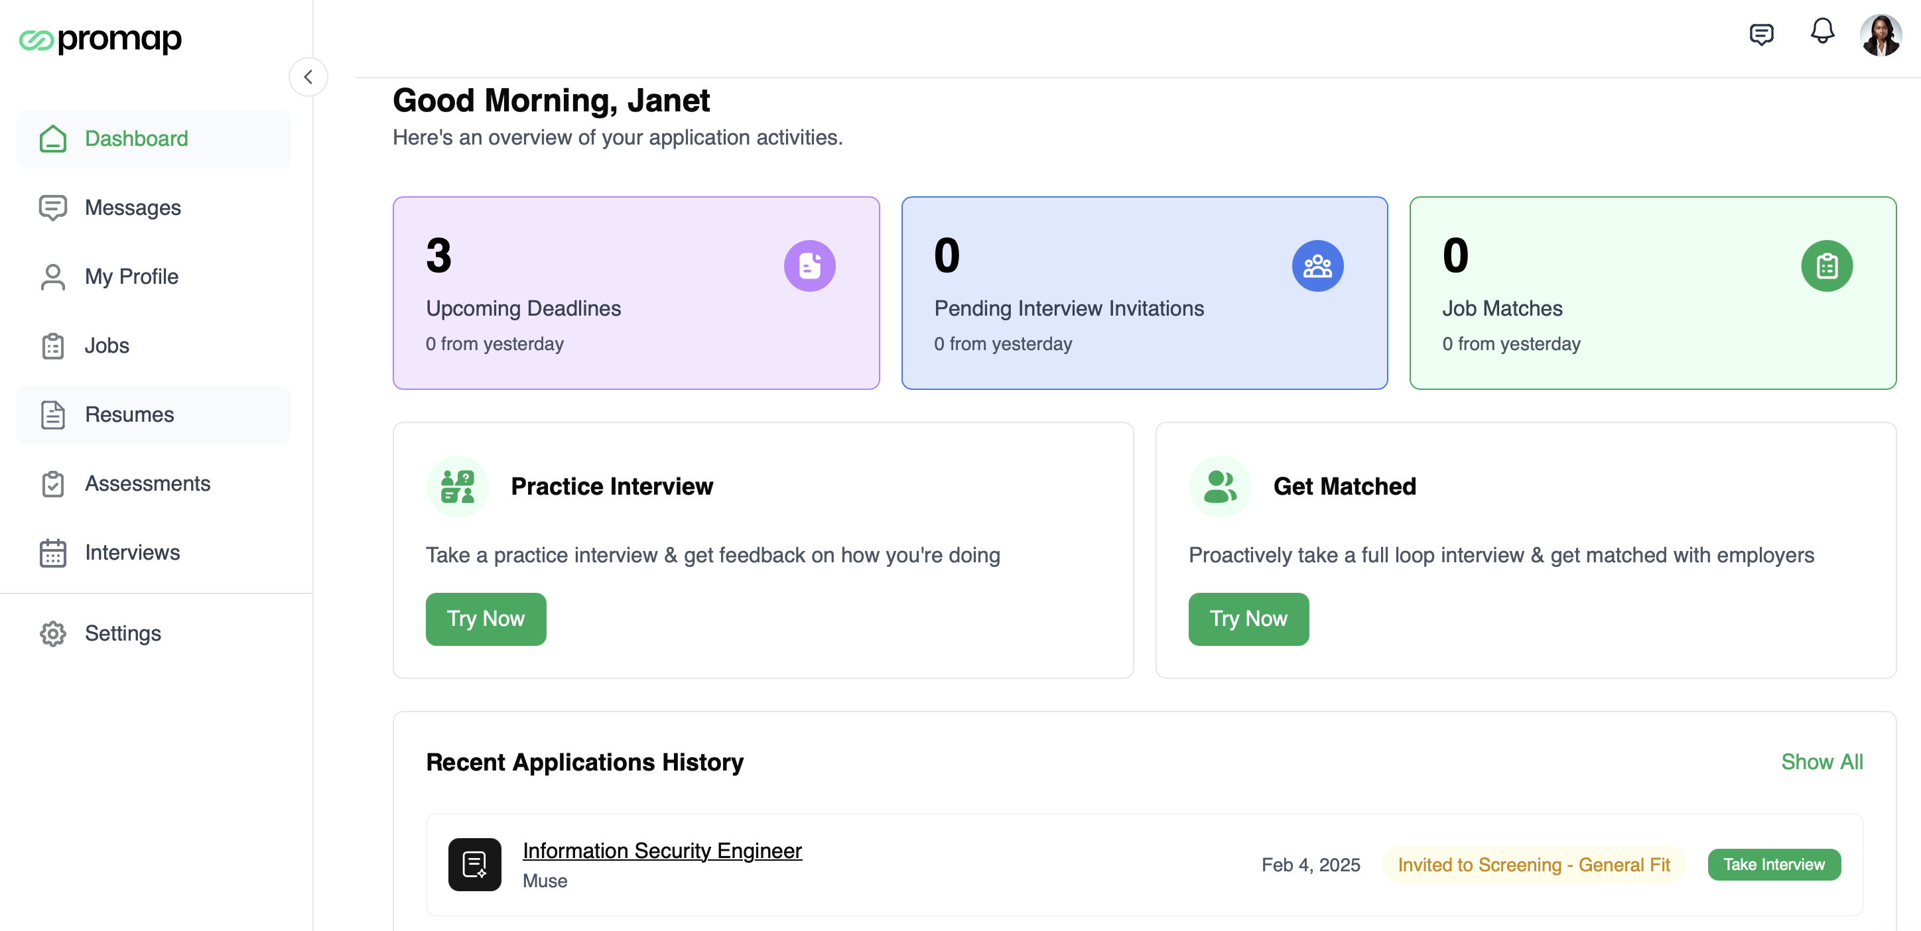
Task: Open Information Security Engineer job link
Action: [x=661, y=851]
